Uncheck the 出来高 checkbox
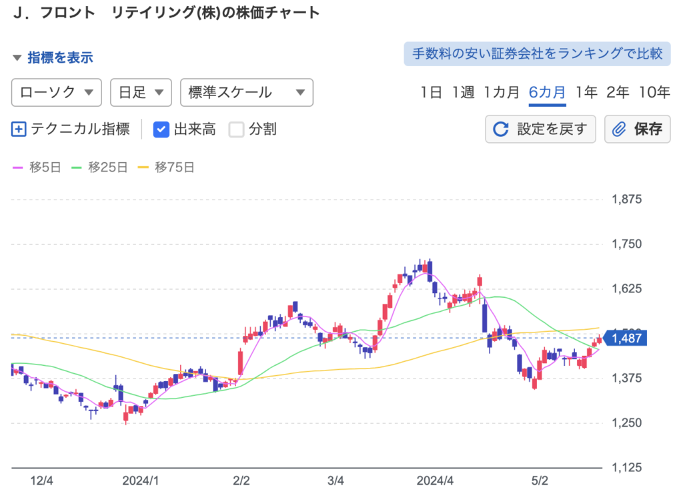Viewport: 683px width, 496px height. coord(161,130)
